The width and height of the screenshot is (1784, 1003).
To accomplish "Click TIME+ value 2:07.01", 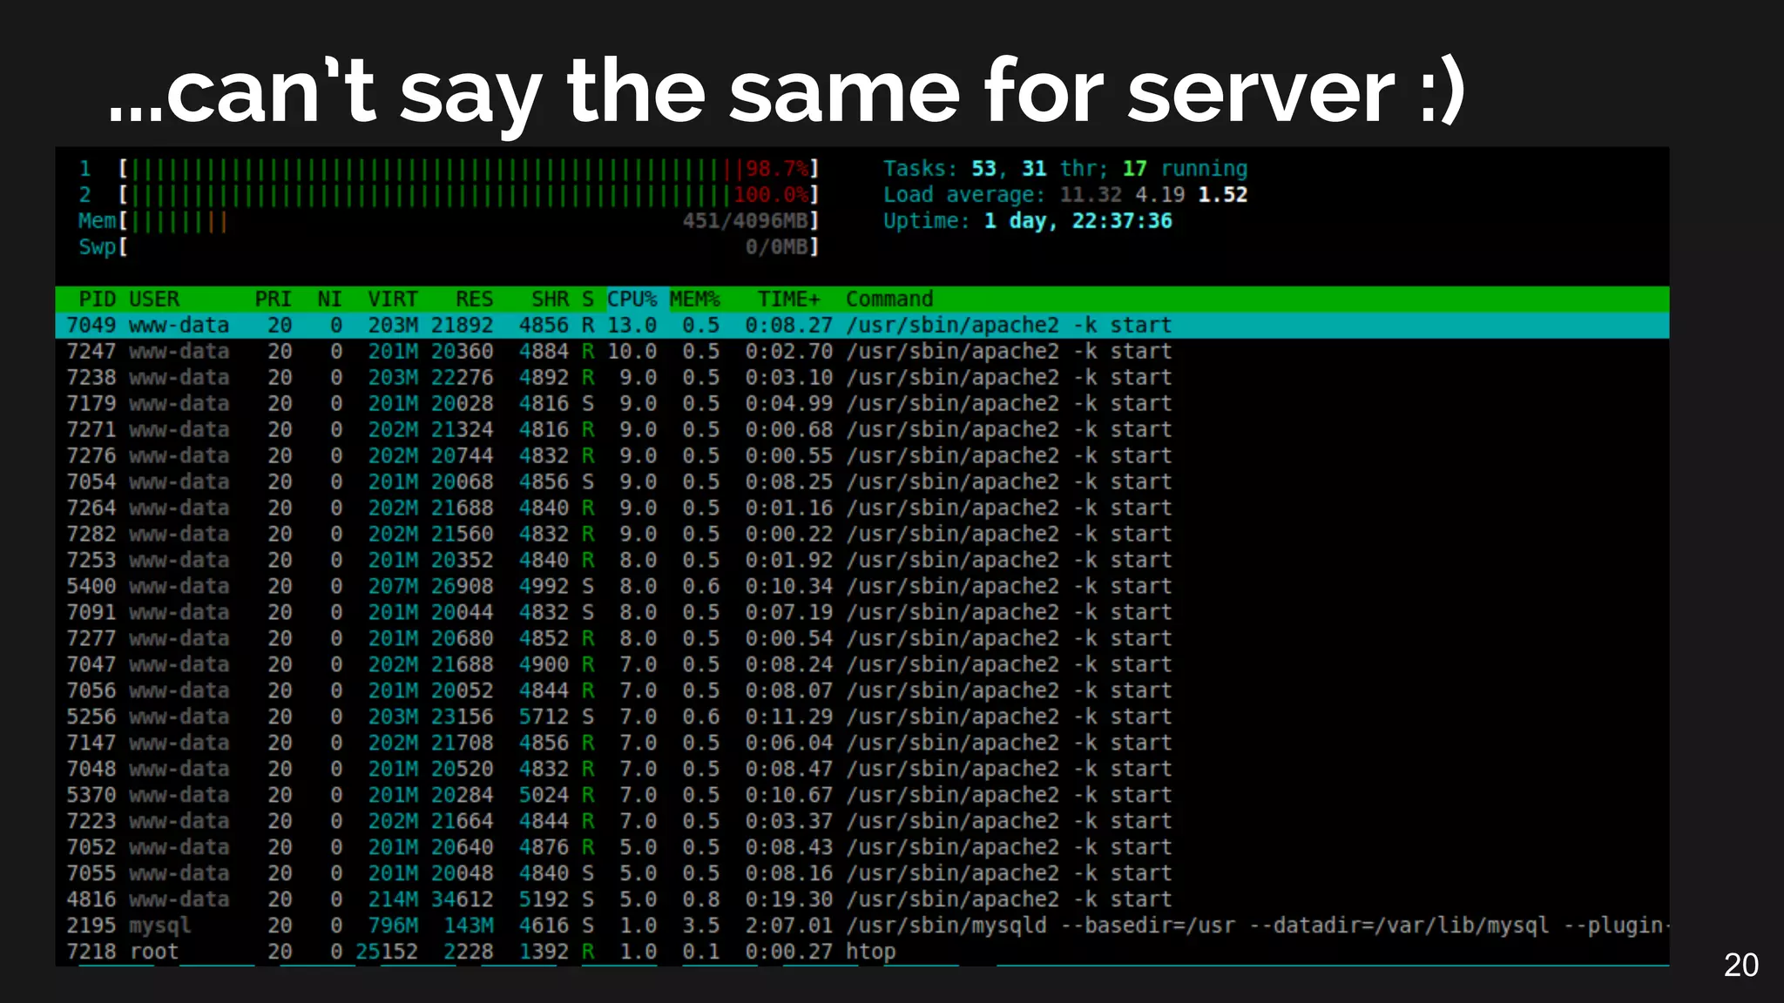I will coord(788,926).
